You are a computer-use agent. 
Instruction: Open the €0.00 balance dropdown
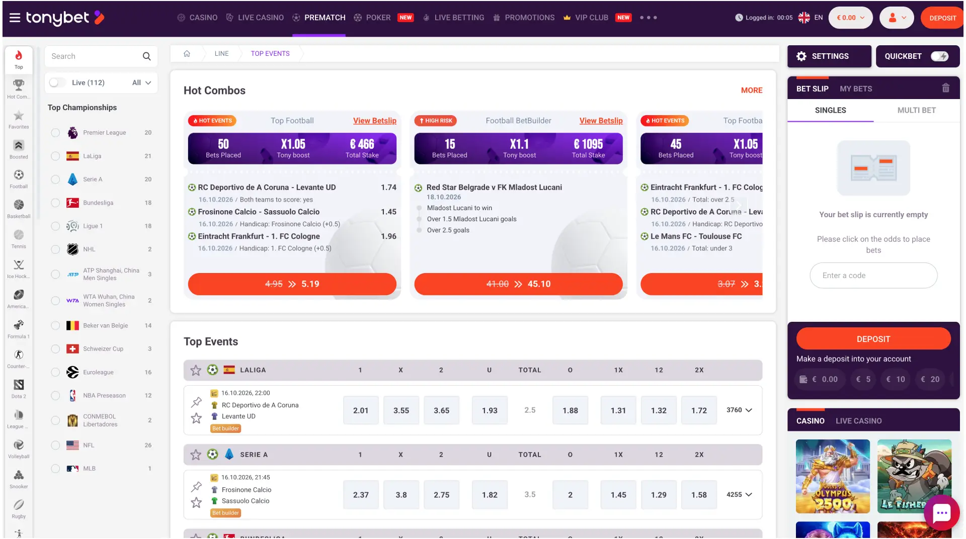pyautogui.click(x=850, y=18)
